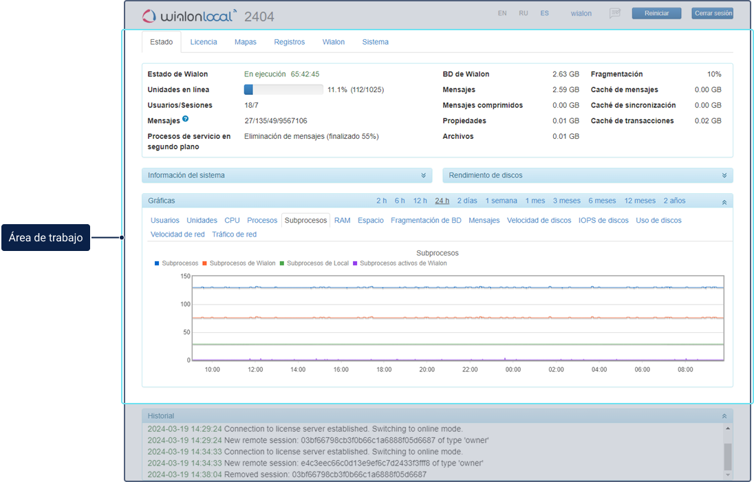Set graph range to 12 meses
This screenshot has height=482, width=754.
pos(640,201)
